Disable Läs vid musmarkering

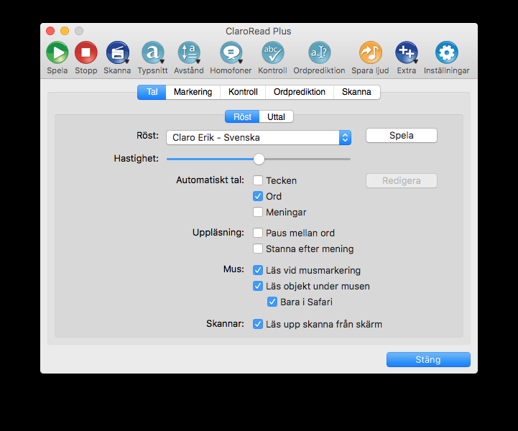(258, 270)
